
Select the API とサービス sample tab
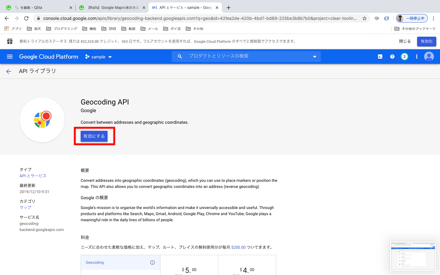pos(185,8)
